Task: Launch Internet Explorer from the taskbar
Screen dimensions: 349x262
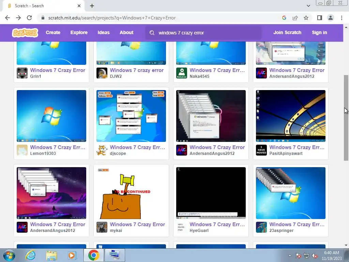Action: 30,255
